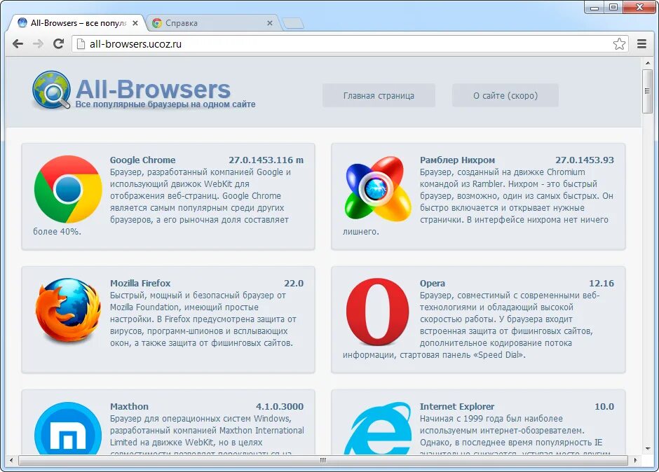Screen dimensions: 659x472
Task: Open the Opera title link
Action: (x=433, y=283)
